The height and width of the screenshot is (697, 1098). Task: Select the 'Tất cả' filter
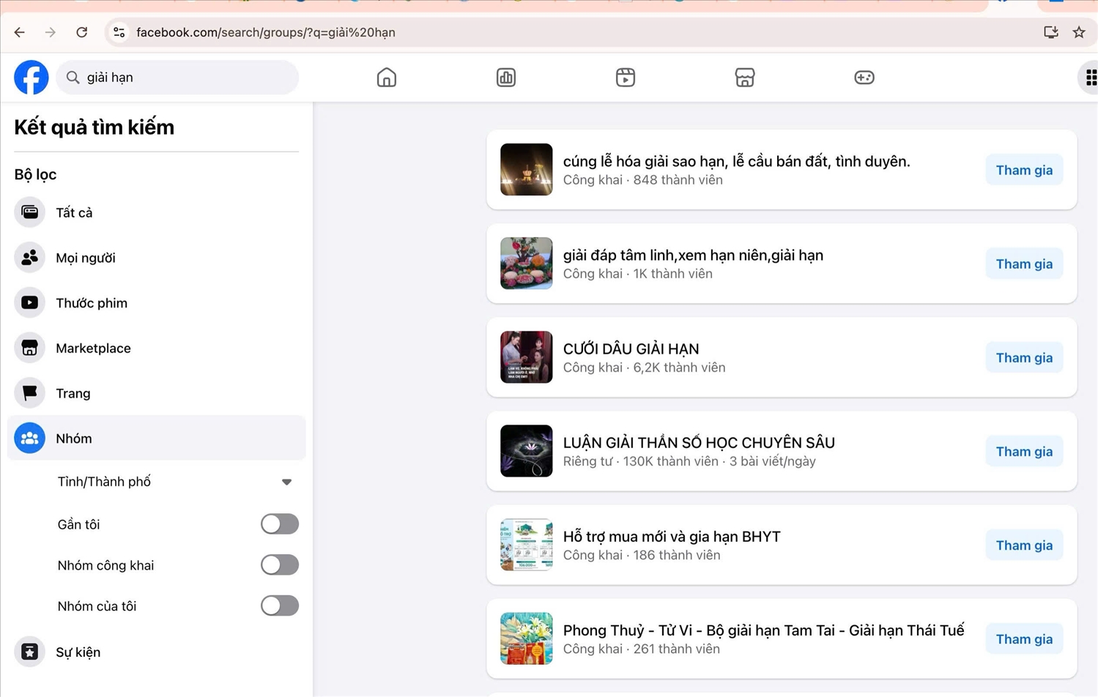(x=74, y=213)
